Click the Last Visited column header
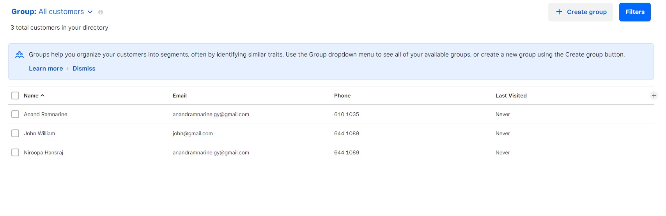 point(511,96)
